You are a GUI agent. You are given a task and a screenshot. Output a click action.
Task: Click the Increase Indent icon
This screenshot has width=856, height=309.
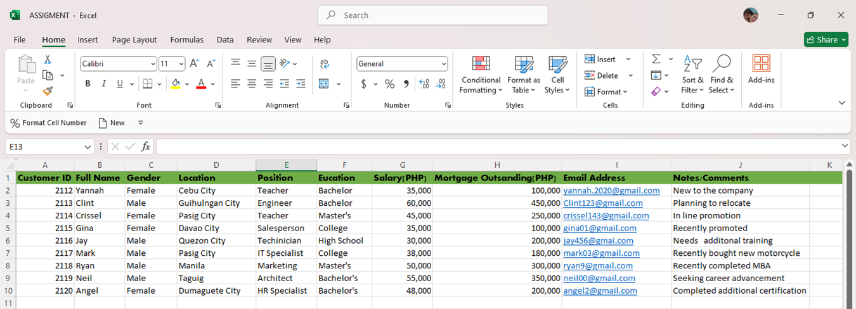[x=301, y=84]
